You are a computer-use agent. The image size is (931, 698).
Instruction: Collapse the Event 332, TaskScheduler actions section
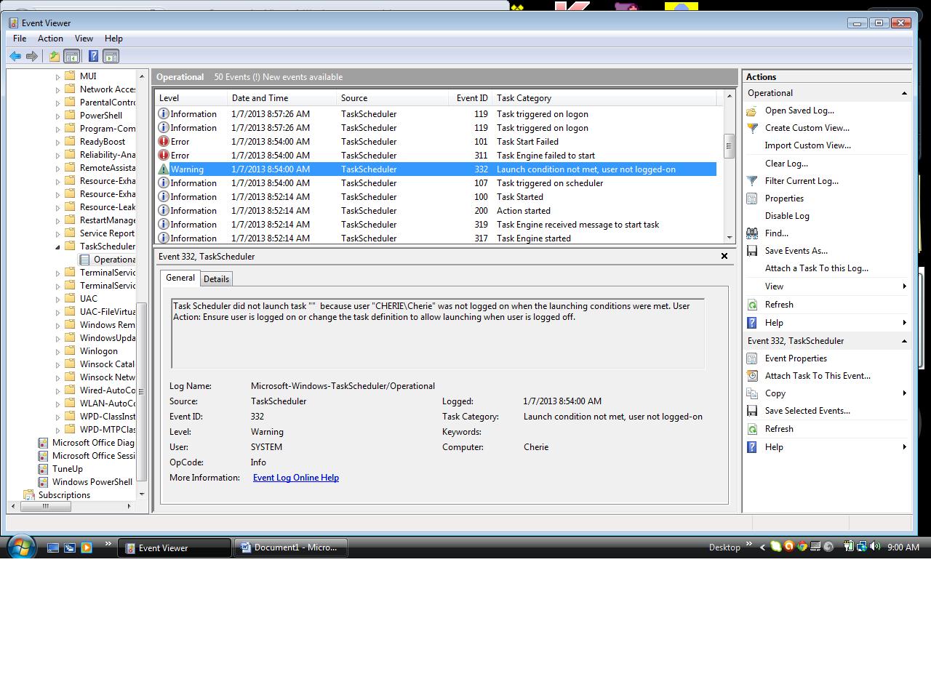coord(904,341)
